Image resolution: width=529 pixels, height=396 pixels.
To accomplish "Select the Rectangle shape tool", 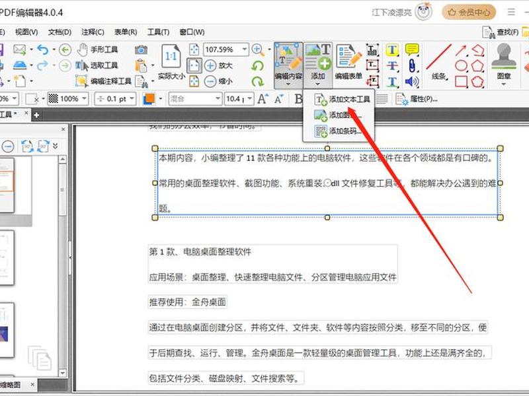I will click(x=461, y=81).
